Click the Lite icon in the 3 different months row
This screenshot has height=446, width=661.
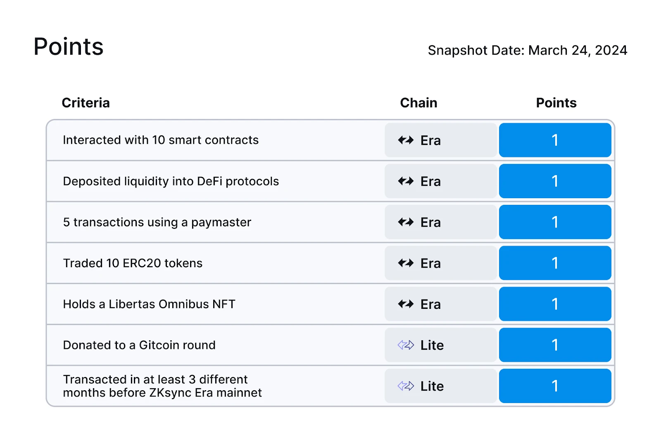(406, 386)
